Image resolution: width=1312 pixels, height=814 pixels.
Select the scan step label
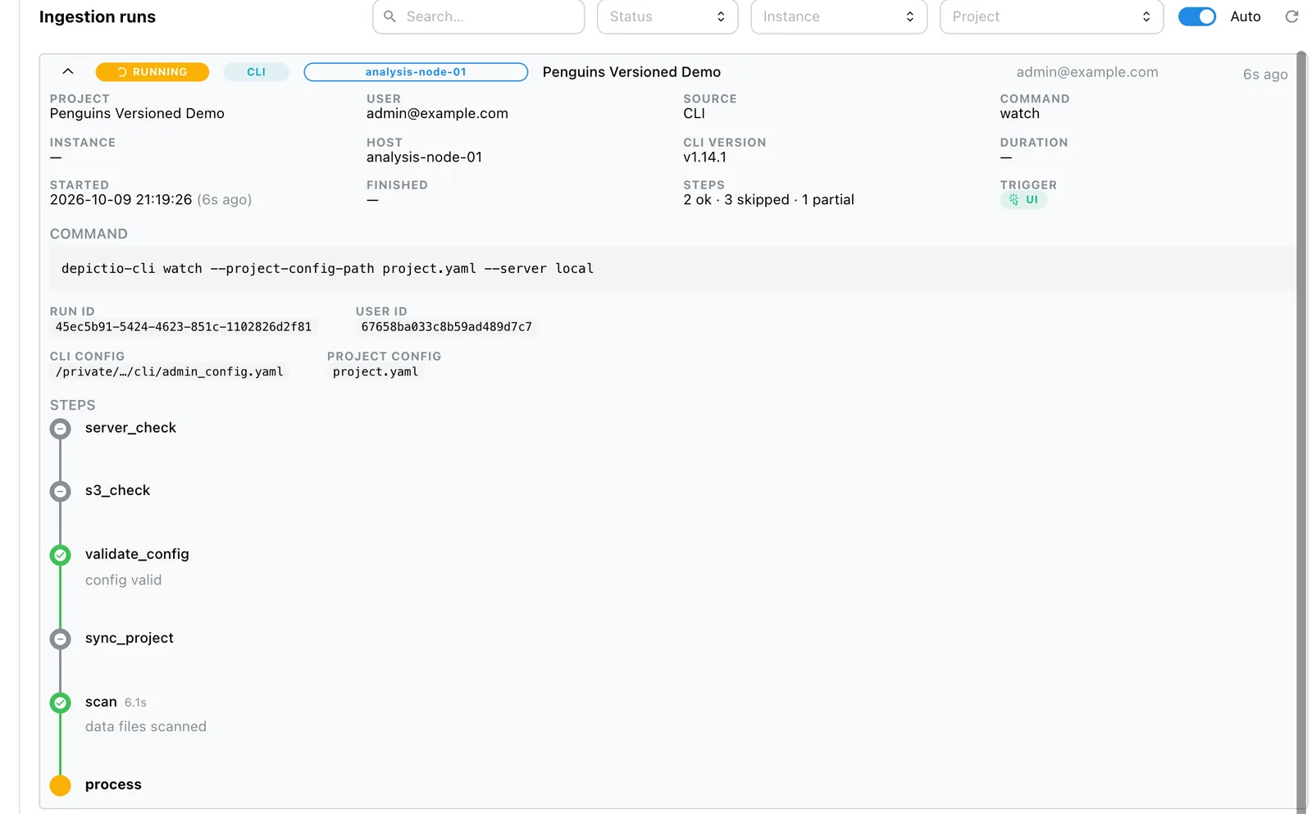101,702
